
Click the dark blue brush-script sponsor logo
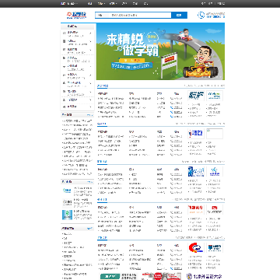[196, 96]
